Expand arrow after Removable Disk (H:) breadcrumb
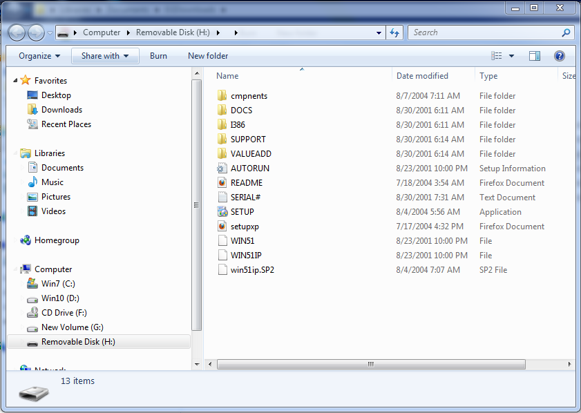Viewport: 581px width, 413px height. [218, 32]
